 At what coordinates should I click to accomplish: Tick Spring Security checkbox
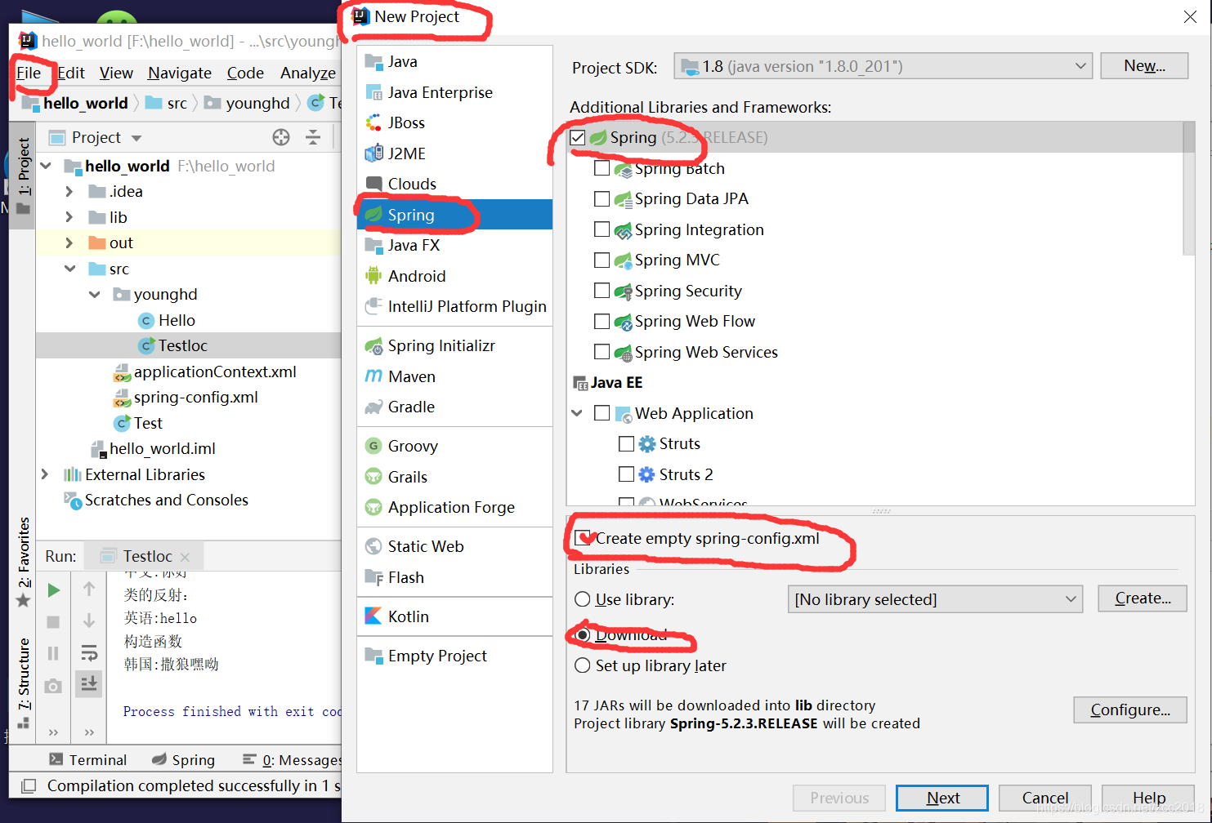click(602, 291)
